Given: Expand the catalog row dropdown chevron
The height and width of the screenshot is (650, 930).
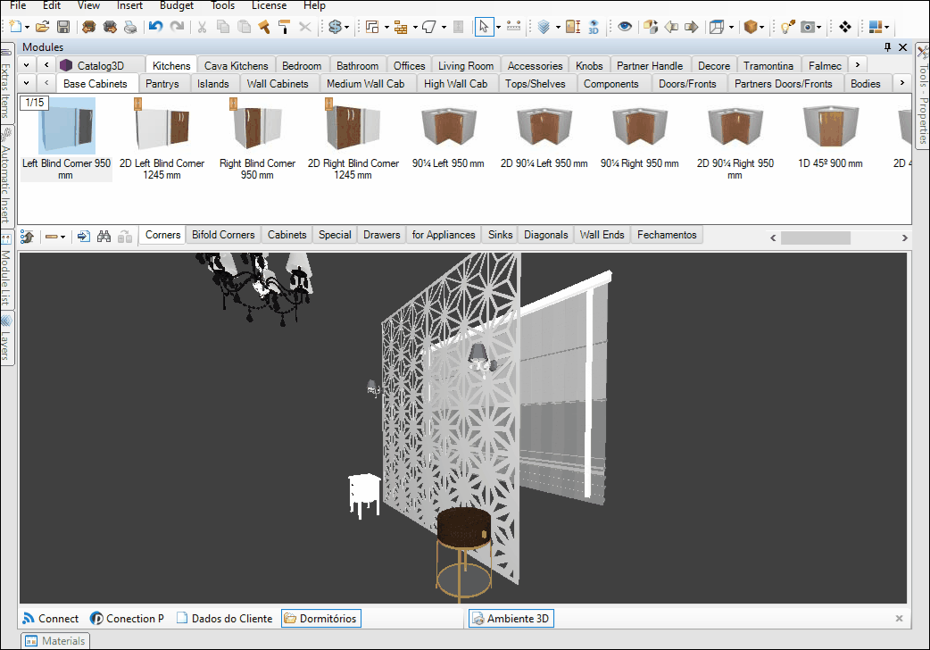Looking at the screenshot, I should tap(27, 64).
